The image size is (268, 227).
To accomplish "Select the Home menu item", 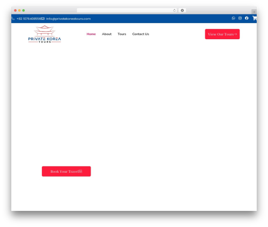I will [91, 34].
